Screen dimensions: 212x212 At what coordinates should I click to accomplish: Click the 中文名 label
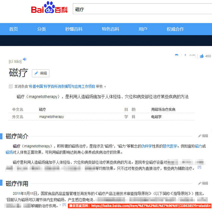[x=18, y=109]
